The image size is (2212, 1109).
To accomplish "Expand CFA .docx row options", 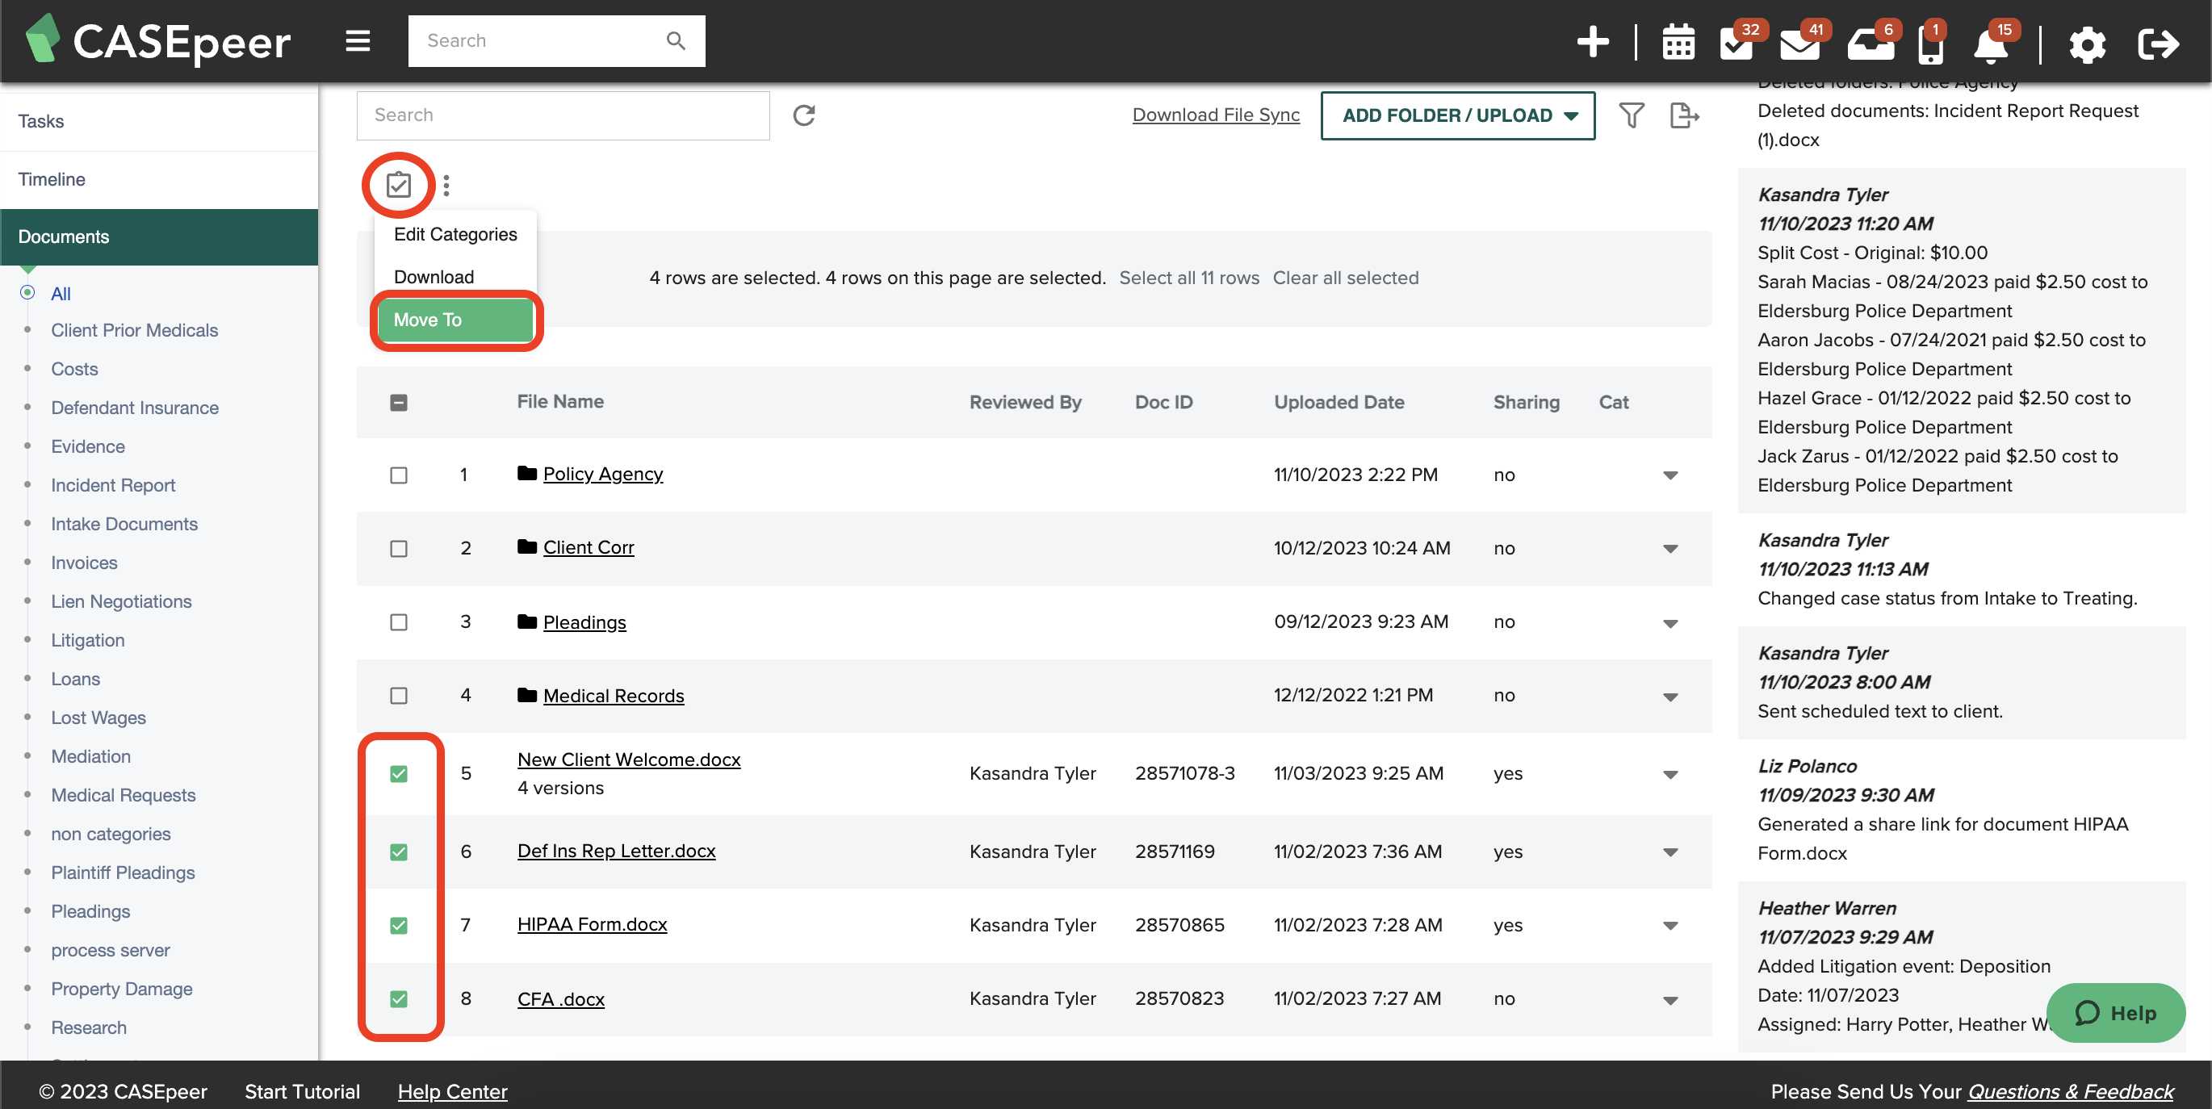I will pos(1670,1001).
